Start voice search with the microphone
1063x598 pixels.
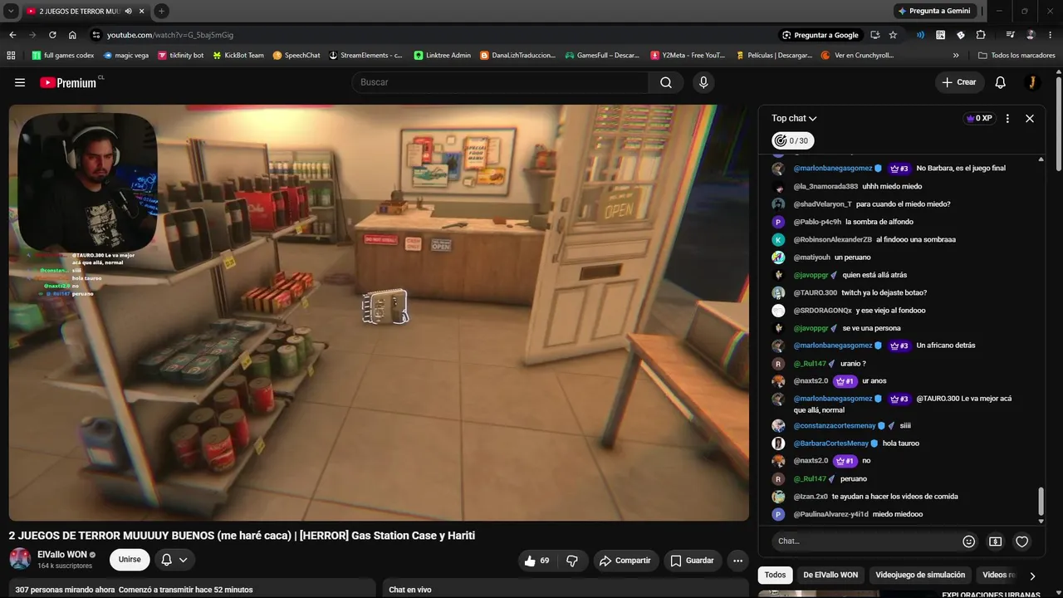[703, 82]
